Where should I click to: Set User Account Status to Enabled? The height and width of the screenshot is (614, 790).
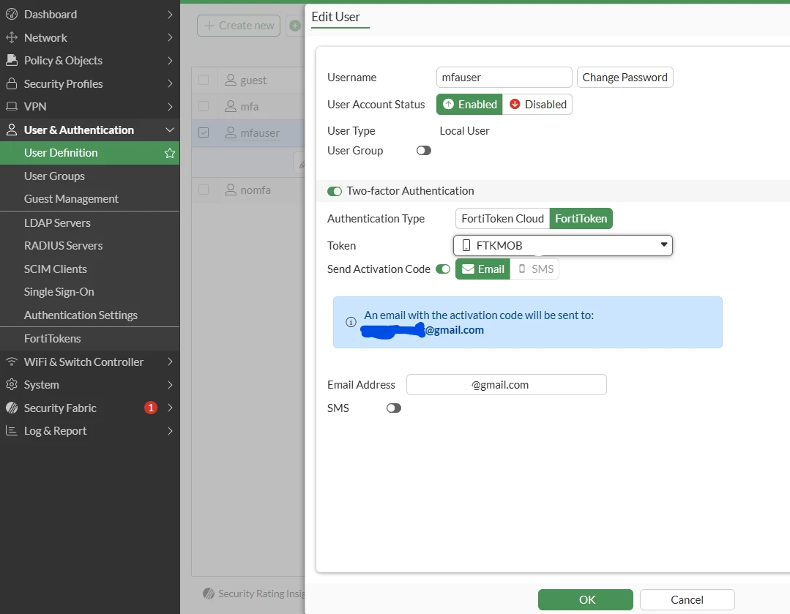(x=469, y=104)
